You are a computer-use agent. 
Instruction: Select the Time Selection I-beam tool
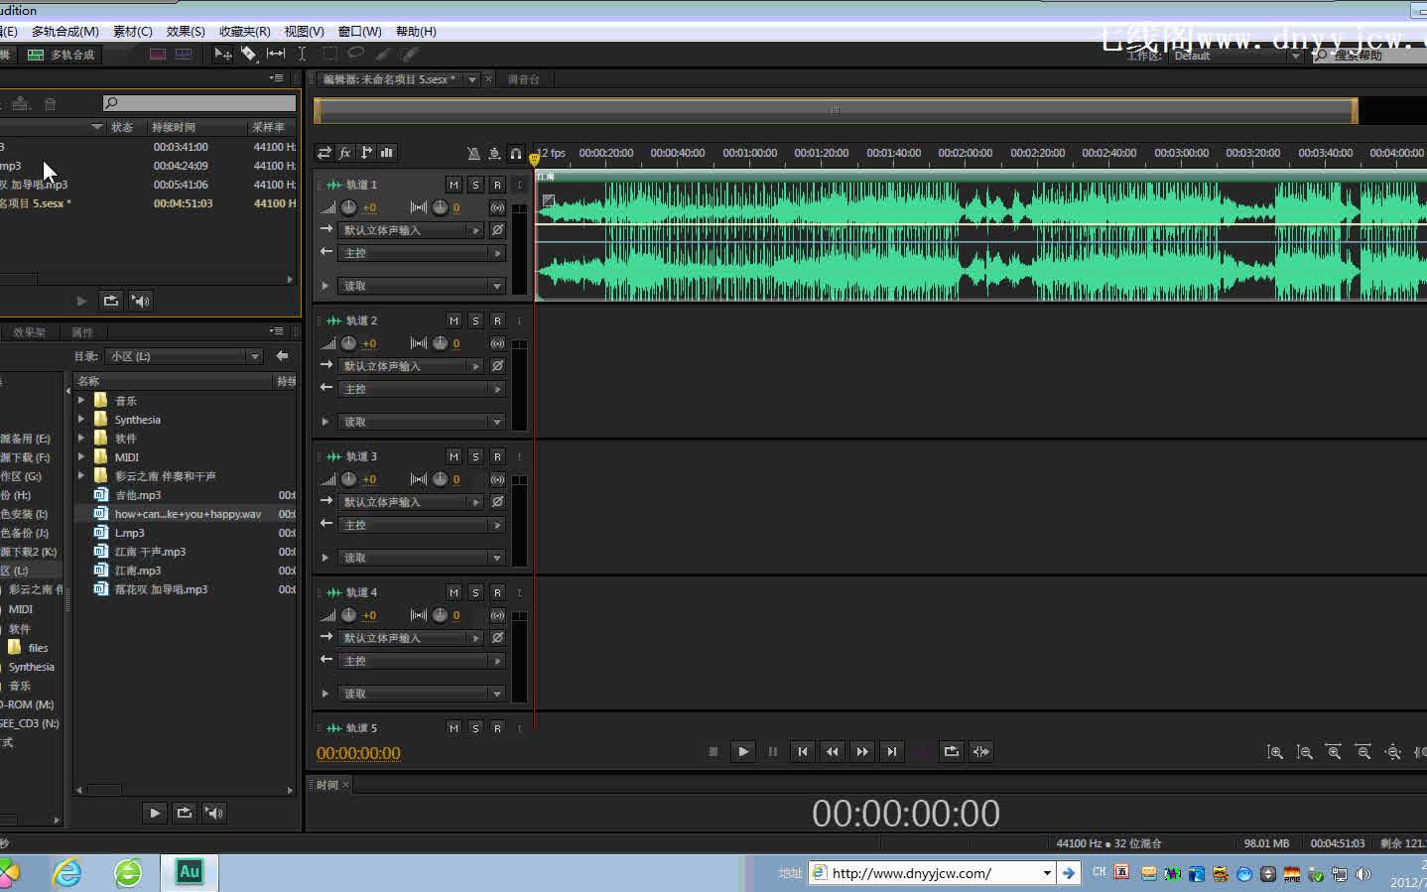coord(302,55)
